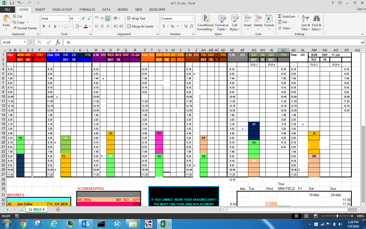This screenshot has height=229, width=366.
Task: Switch to the FORMULAS ribbon tab
Action: pyautogui.click(x=87, y=10)
